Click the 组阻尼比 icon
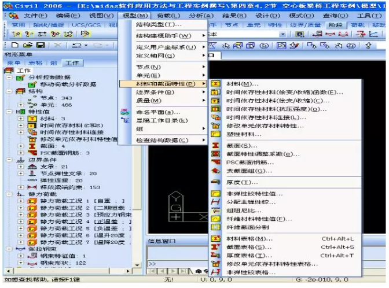The height and width of the screenshot is (288, 389). pos(215,211)
